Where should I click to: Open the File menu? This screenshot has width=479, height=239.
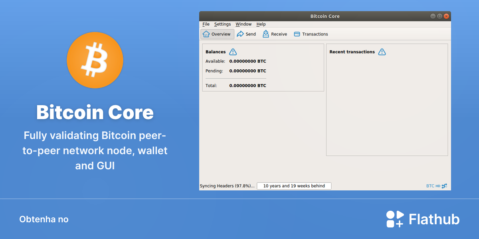[x=206, y=24]
